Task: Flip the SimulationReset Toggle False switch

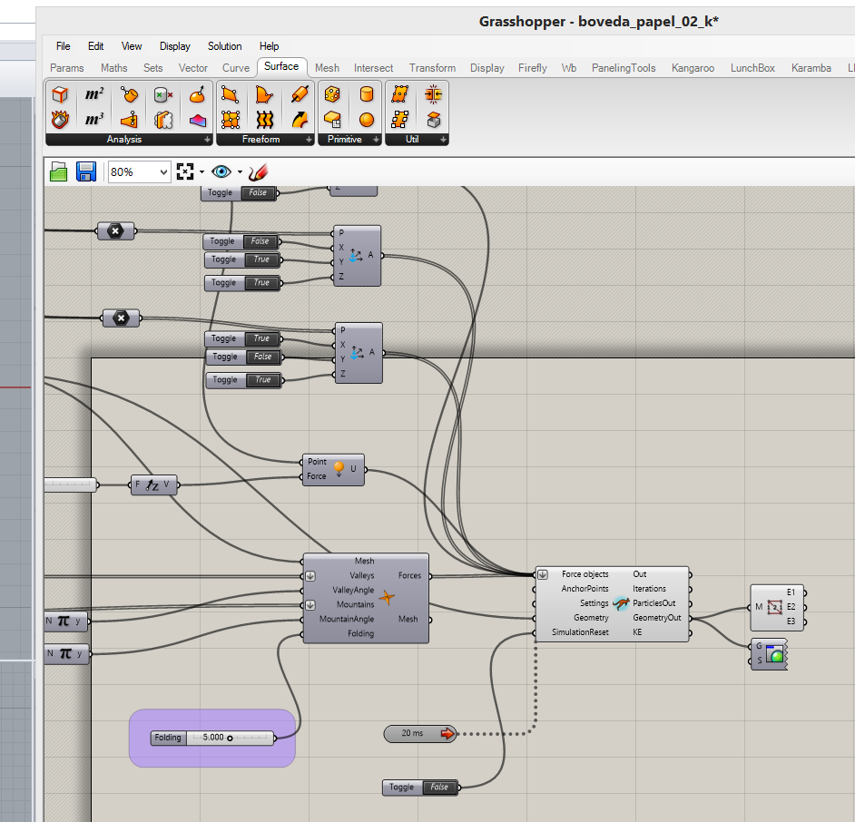Action: coord(439,788)
